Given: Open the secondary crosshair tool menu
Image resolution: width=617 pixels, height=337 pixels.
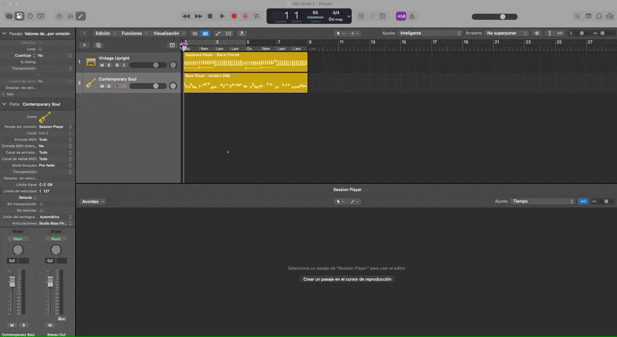Looking at the screenshot, I should 354,33.
